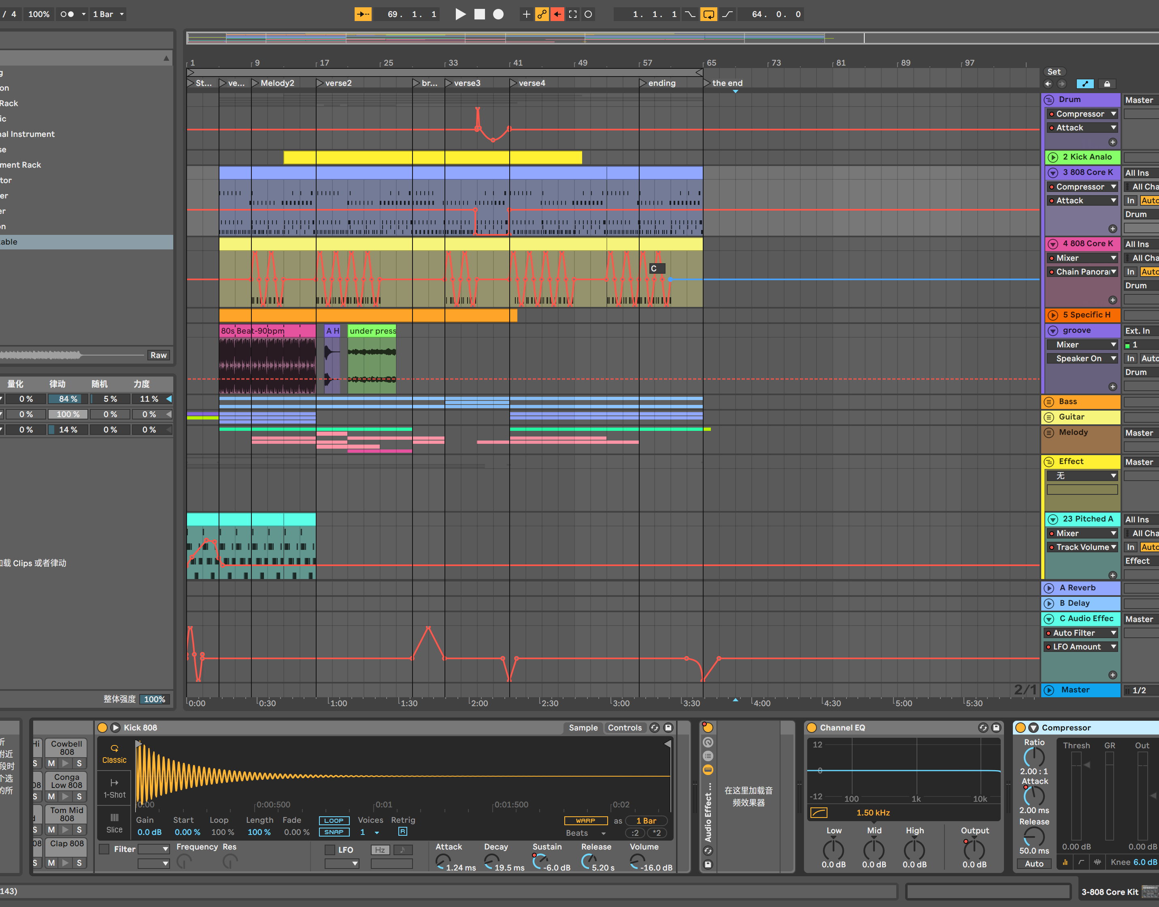Open the 1 Bar quantization dropdown
This screenshot has height=907, width=1159.
click(108, 14)
